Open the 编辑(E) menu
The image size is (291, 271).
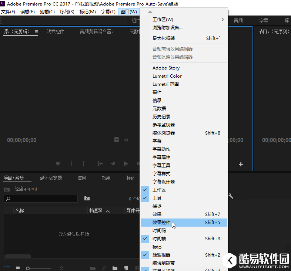pos(27,12)
